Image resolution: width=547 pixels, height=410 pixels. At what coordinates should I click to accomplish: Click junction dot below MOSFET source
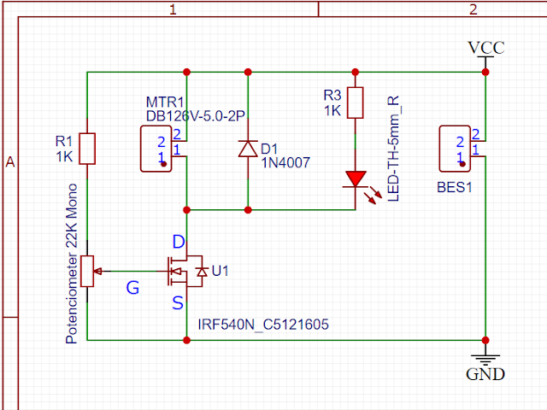coord(186,340)
